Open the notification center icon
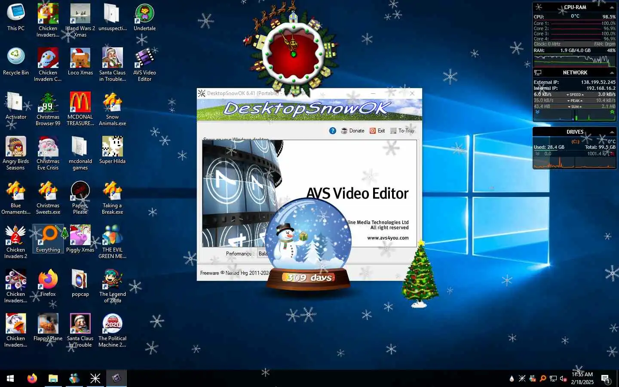The height and width of the screenshot is (387, 619). (605, 378)
